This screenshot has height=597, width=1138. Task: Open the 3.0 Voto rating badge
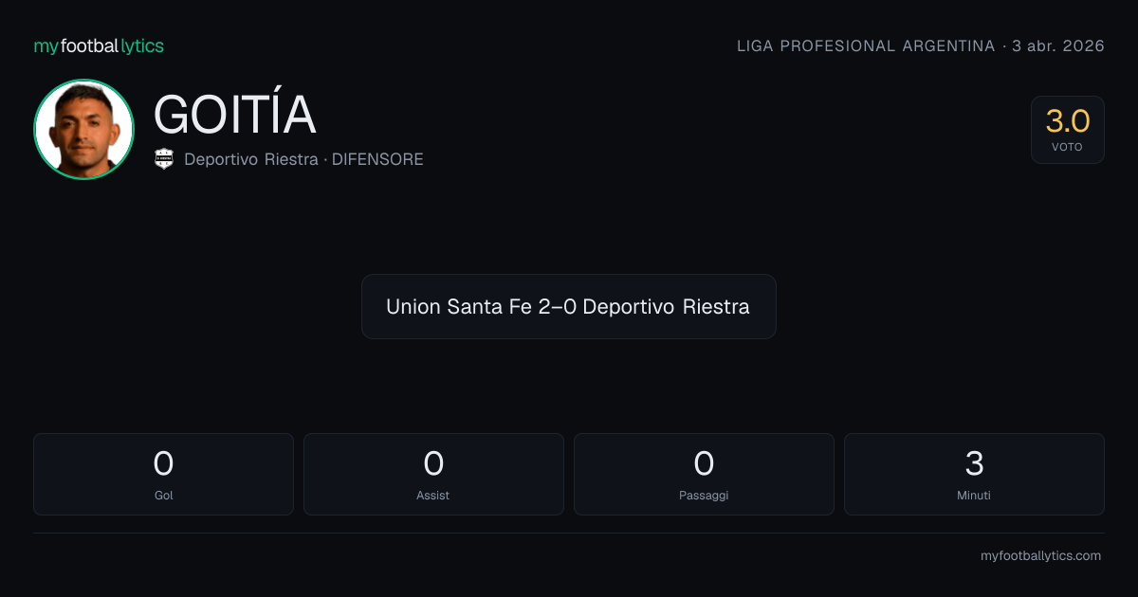(1068, 130)
